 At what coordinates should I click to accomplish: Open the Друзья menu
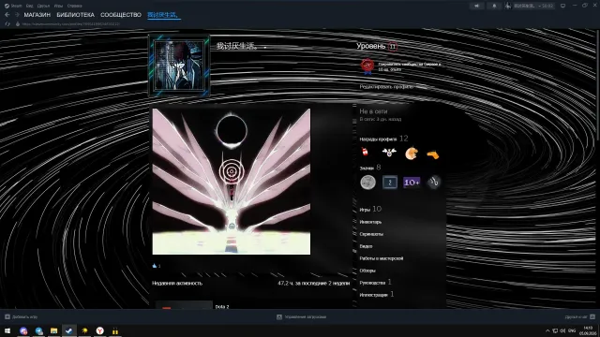(x=43, y=6)
